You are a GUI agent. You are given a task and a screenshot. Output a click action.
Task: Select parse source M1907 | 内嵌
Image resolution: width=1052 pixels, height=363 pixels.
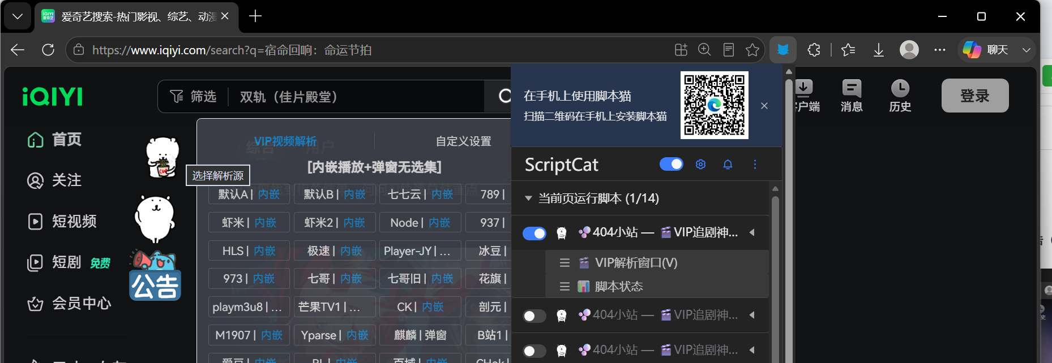(x=249, y=335)
